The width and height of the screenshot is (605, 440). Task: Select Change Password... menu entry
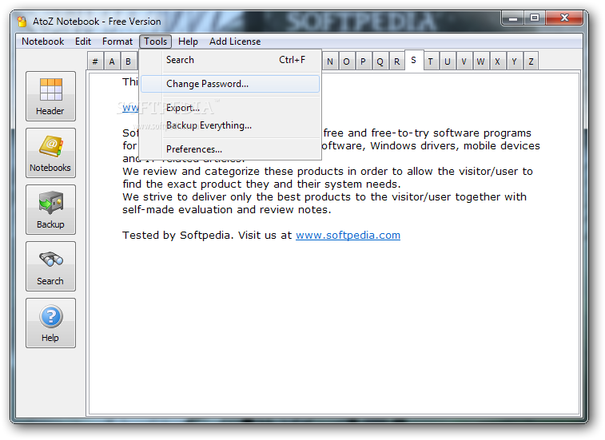[230, 84]
